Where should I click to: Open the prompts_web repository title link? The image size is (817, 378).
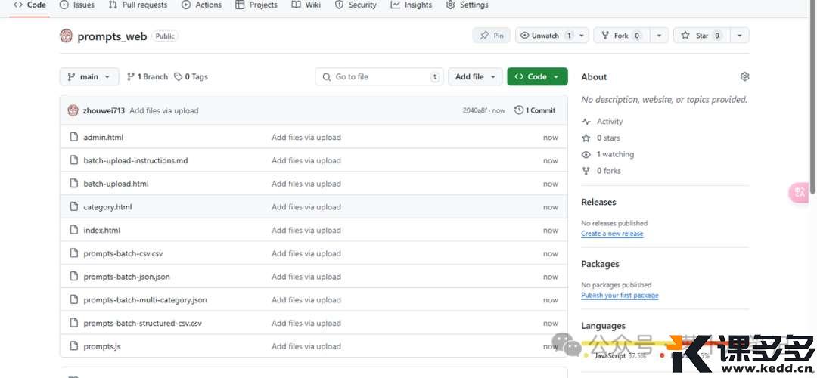click(112, 36)
